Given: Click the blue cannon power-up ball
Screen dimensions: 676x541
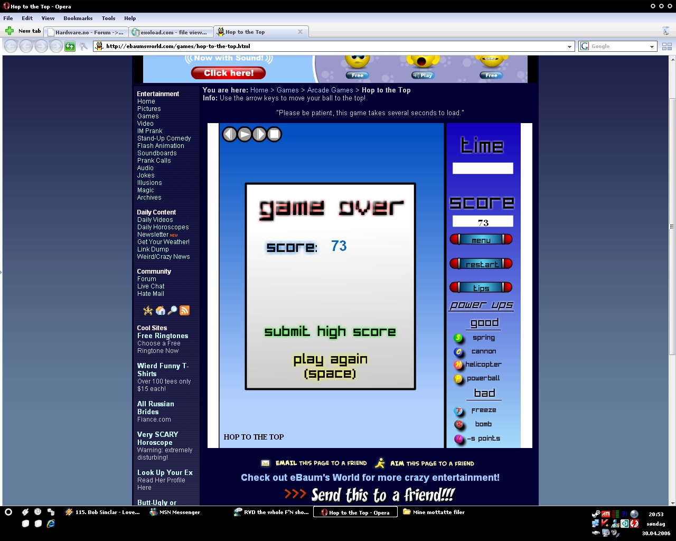Looking at the screenshot, I should pos(458,352).
